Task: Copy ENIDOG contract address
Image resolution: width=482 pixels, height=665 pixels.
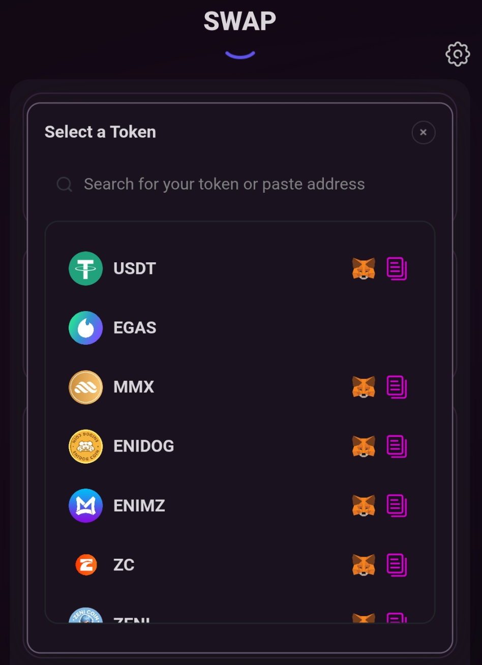Action: coord(397,446)
